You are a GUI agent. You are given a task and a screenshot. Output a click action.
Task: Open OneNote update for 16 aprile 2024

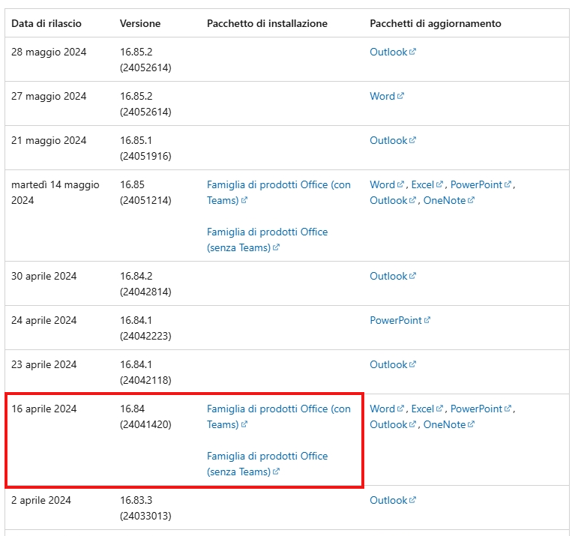448,424
